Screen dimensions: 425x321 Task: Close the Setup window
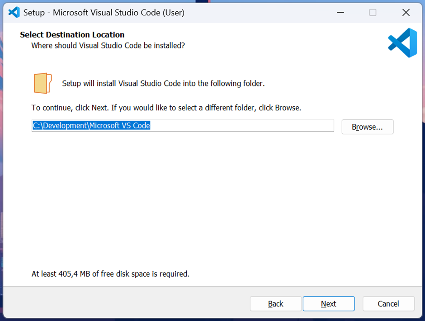click(406, 12)
